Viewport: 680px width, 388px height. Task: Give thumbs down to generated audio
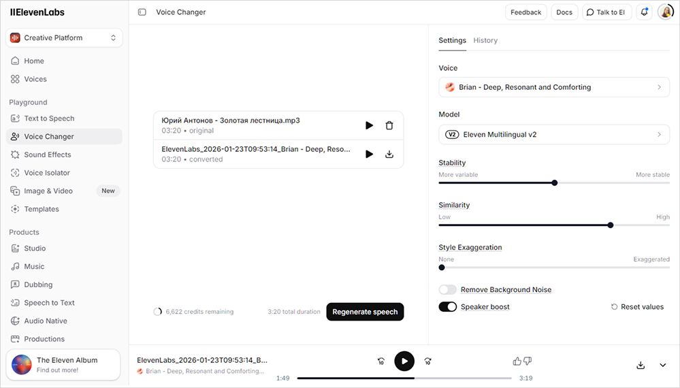[528, 361]
